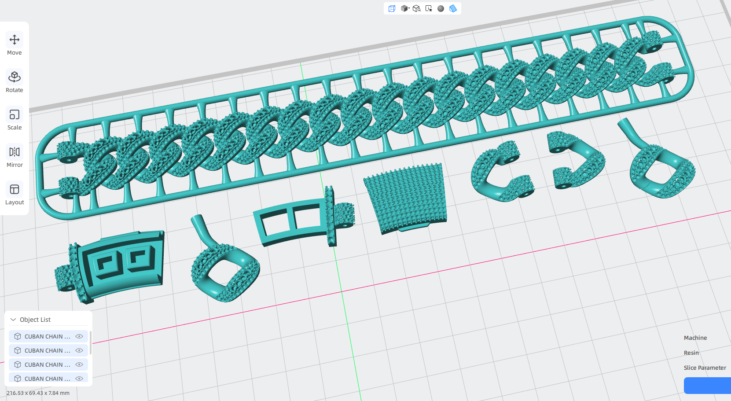This screenshot has width=731, height=401.
Task: Click the Object List scrollbar
Action: [91, 343]
